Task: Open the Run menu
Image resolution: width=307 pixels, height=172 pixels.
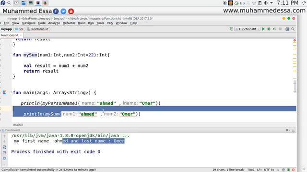Action: pyautogui.click(x=91, y=23)
